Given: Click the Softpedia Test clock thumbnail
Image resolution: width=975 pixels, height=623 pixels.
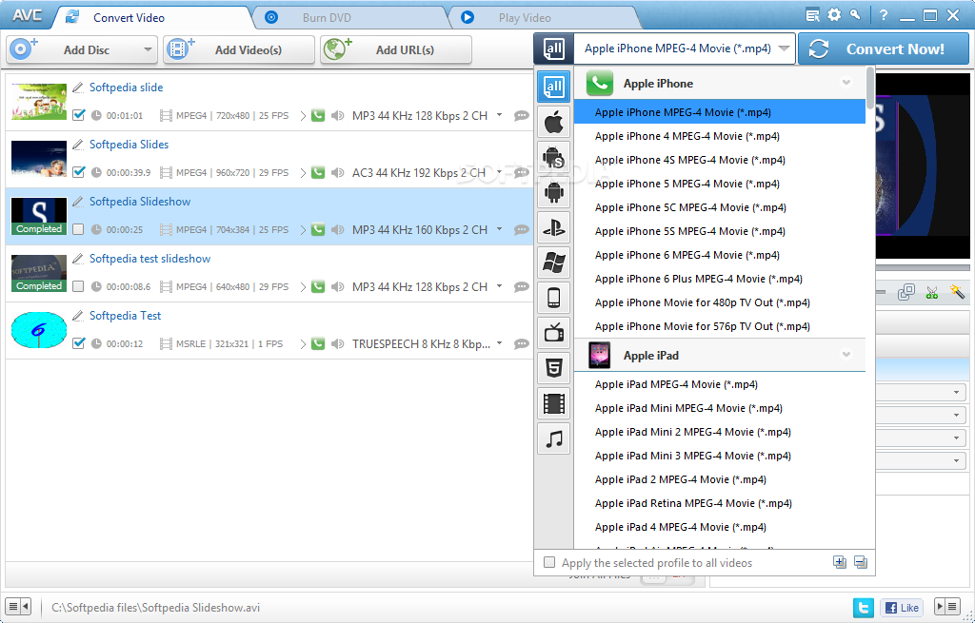Looking at the screenshot, I should pyautogui.click(x=38, y=330).
